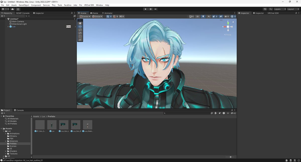Select the Hand view tool
Image resolution: width=301 pixels, height=162 pixels.
80,23
